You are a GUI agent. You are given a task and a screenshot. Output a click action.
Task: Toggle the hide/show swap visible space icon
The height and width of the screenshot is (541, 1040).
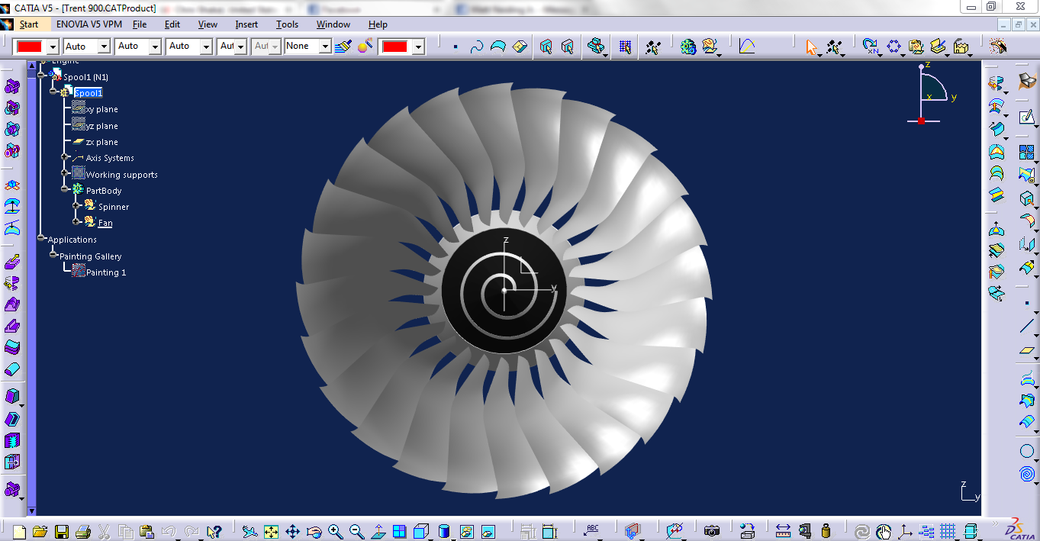coord(489,531)
